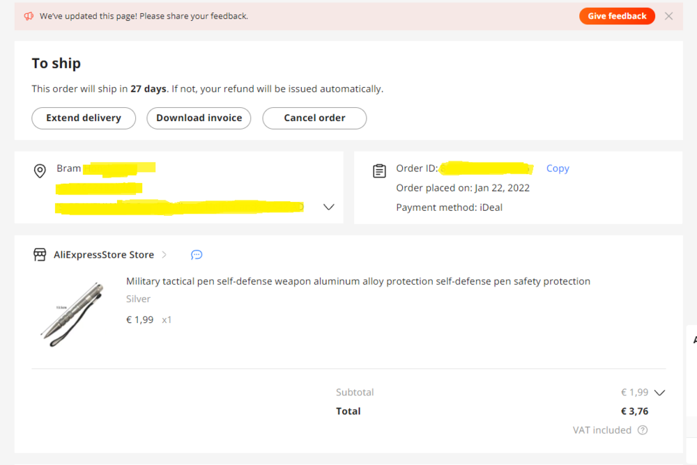Click the clipboard icon next to Order ID
This screenshot has width=697, height=465.
(x=379, y=171)
